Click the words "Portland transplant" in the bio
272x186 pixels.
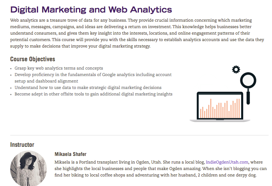tap(95, 162)
